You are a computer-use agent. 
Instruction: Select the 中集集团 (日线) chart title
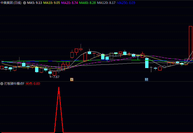pos(11,3)
